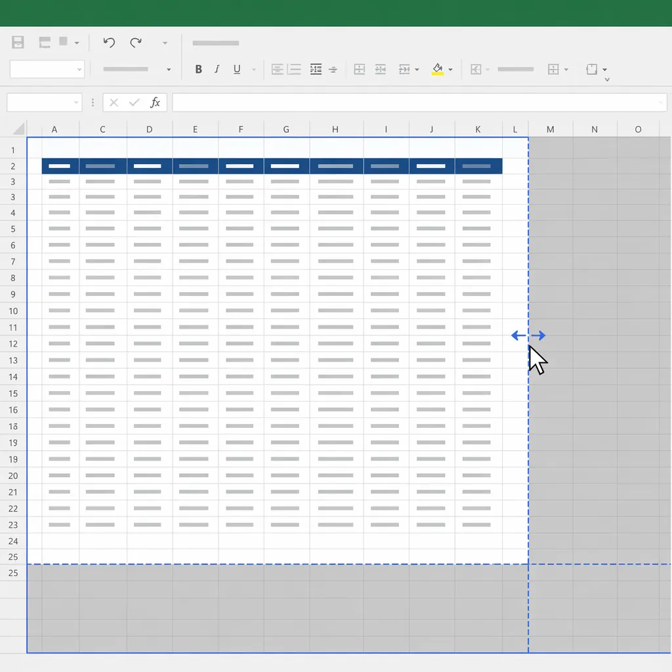Click inside the Name Box field
The width and height of the screenshot is (672, 672).
pos(45,102)
